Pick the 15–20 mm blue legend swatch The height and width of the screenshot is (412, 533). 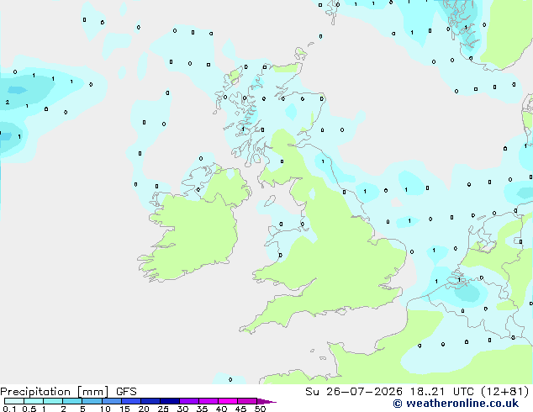[131, 401]
